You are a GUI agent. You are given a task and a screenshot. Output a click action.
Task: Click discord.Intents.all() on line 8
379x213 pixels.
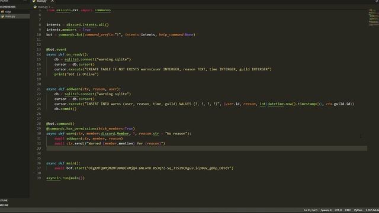(x=88, y=25)
